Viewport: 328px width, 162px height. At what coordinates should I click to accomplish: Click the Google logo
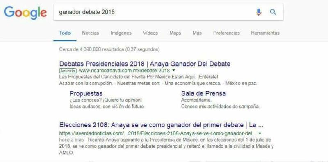tap(25, 13)
